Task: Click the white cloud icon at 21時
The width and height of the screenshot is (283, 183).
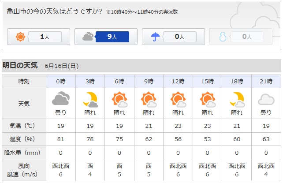Action: pyautogui.click(x=266, y=99)
